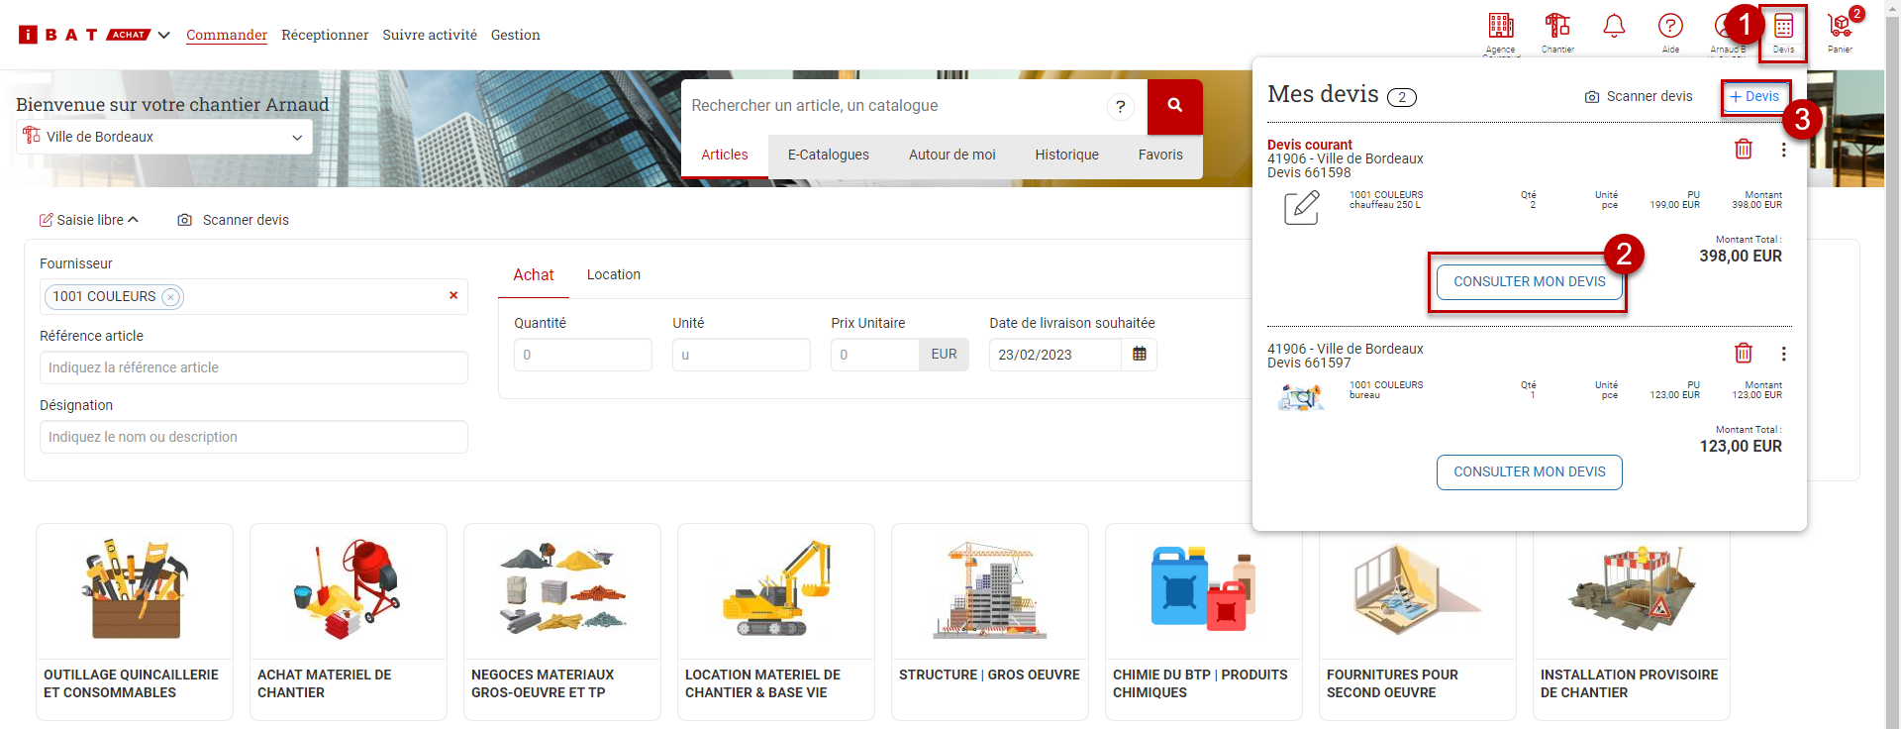Viewport: 1901px width, 729px height.
Task: Remove the 1001 COULEURS supplier chip
Action: [171, 297]
